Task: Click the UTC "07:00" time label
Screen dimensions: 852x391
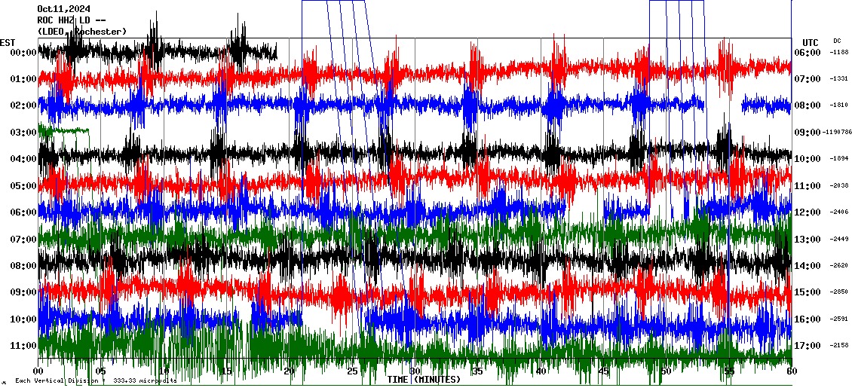Action: 808,79
